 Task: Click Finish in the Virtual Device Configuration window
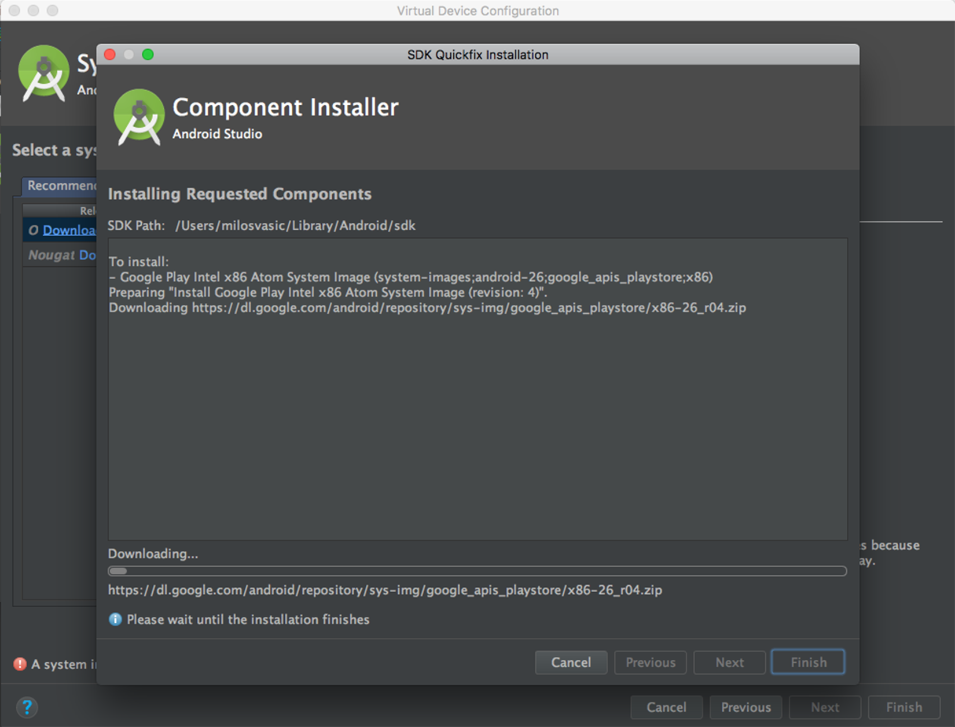coord(903,707)
